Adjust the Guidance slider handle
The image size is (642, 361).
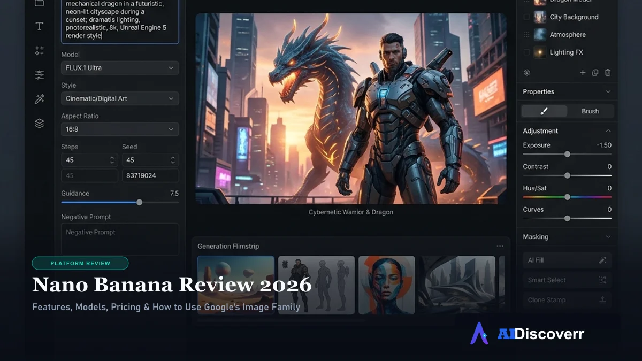point(140,202)
